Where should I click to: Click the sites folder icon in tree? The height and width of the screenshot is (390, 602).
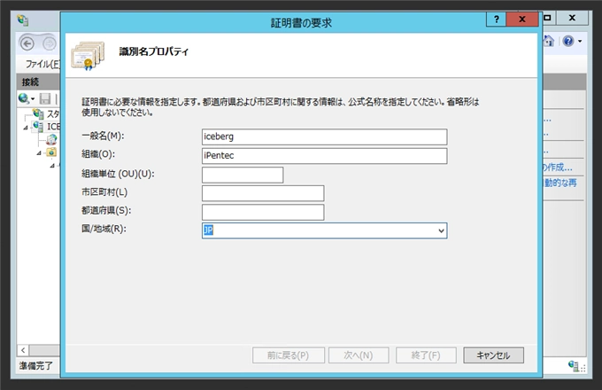pyautogui.click(x=51, y=152)
